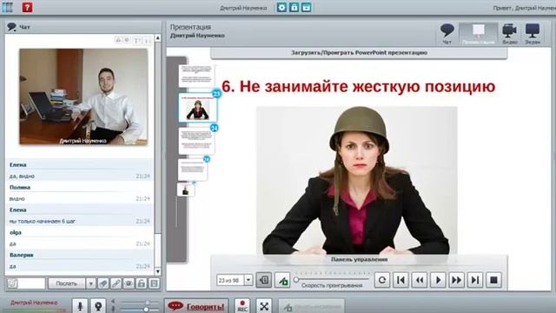Viewport: 556px width, 313px height.
Task: Click the Послать send button
Action: [67, 283]
